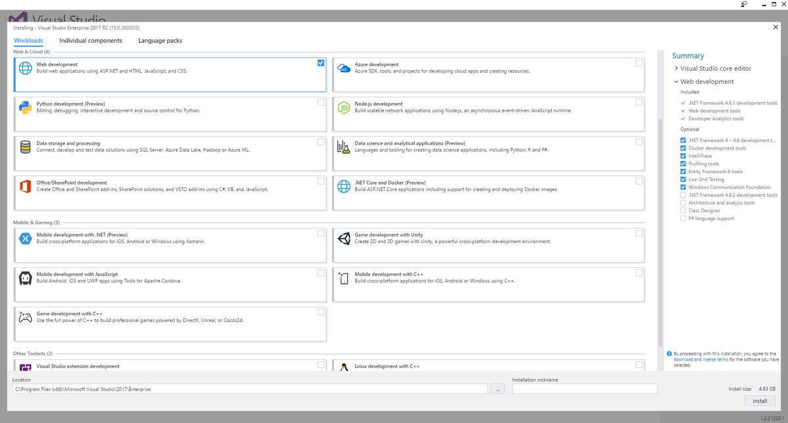Uncheck Docker development tools option
Screen dimensions: 788x423
point(684,148)
